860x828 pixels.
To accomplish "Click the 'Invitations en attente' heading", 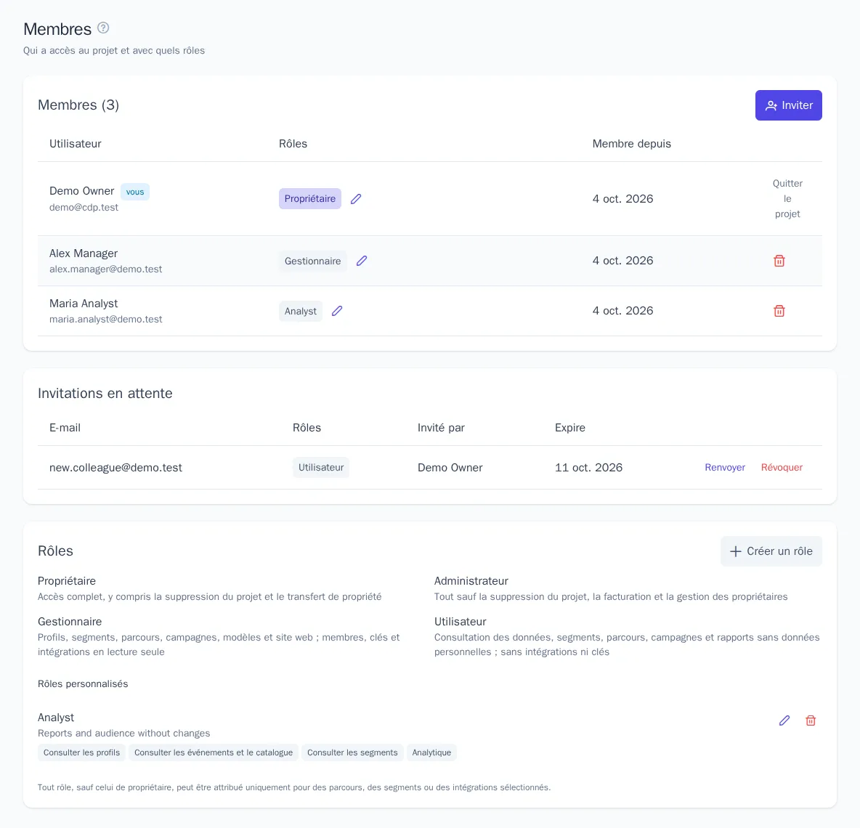I will pyautogui.click(x=105, y=393).
